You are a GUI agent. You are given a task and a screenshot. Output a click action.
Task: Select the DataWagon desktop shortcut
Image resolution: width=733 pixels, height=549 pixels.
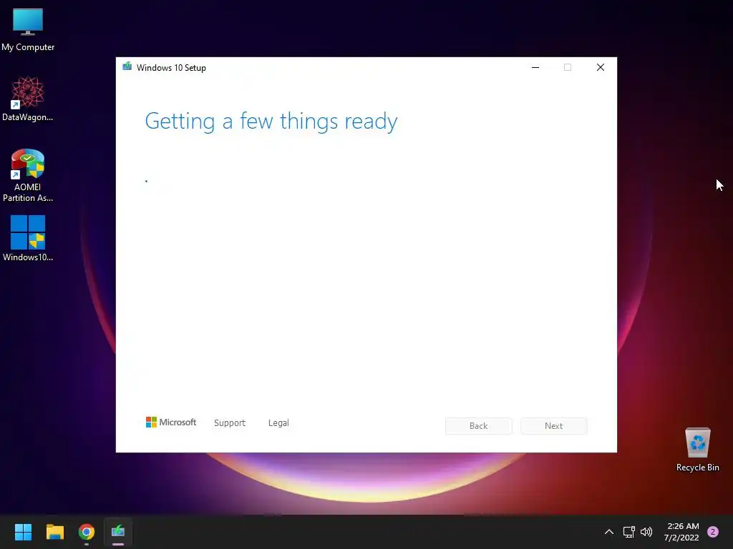28,99
